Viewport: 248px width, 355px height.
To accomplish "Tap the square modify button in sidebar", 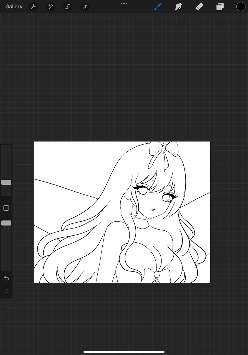I will [6, 208].
